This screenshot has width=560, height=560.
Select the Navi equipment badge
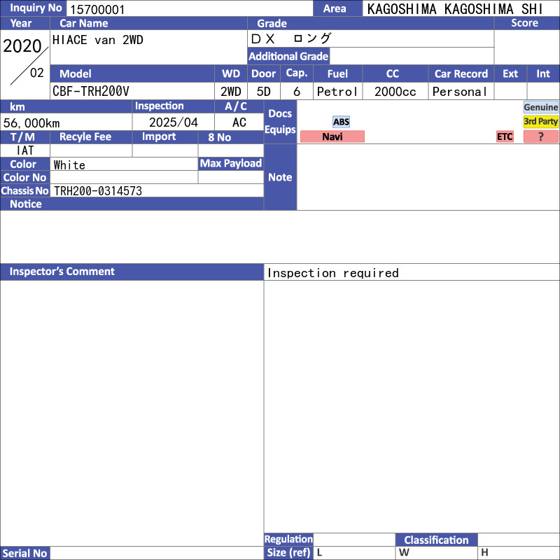pyautogui.click(x=332, y=136)
